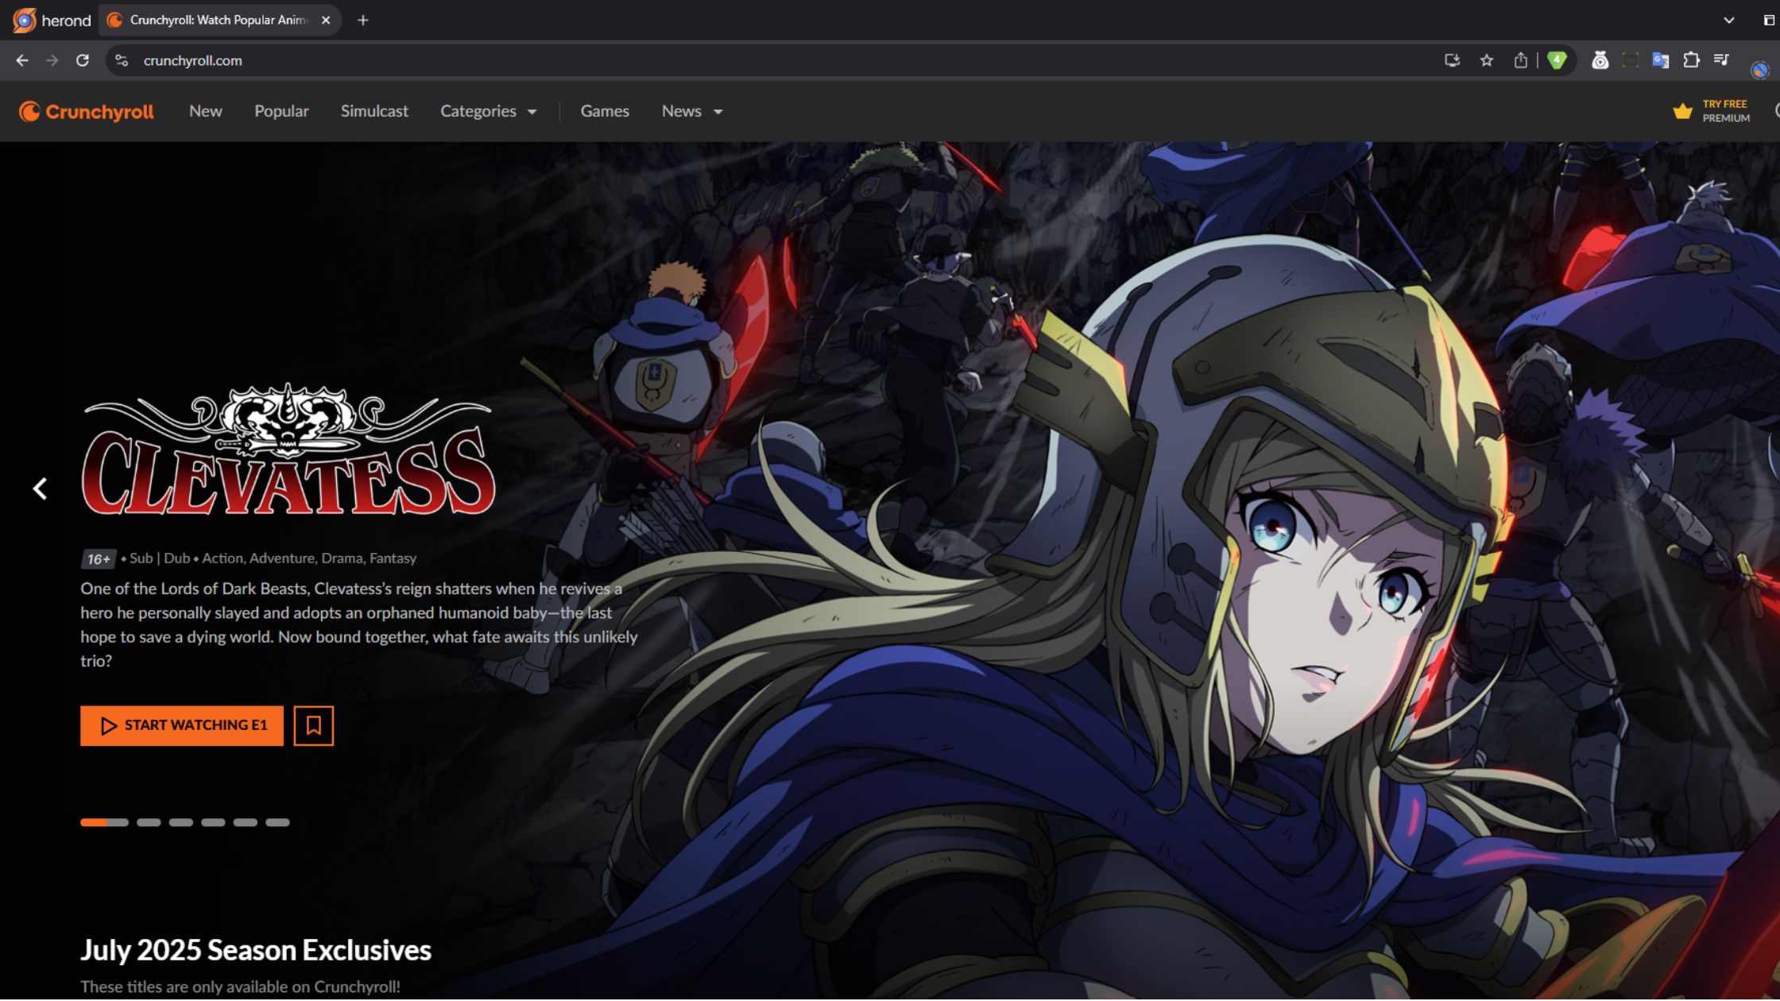Open the Extensions puzzle menu
The height and width of the screenshot is (1001, 1780).
pyautogui.click(x=1691, y=60)
